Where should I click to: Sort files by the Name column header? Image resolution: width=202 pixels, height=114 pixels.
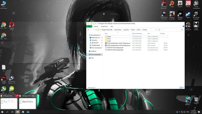(106, 34)
